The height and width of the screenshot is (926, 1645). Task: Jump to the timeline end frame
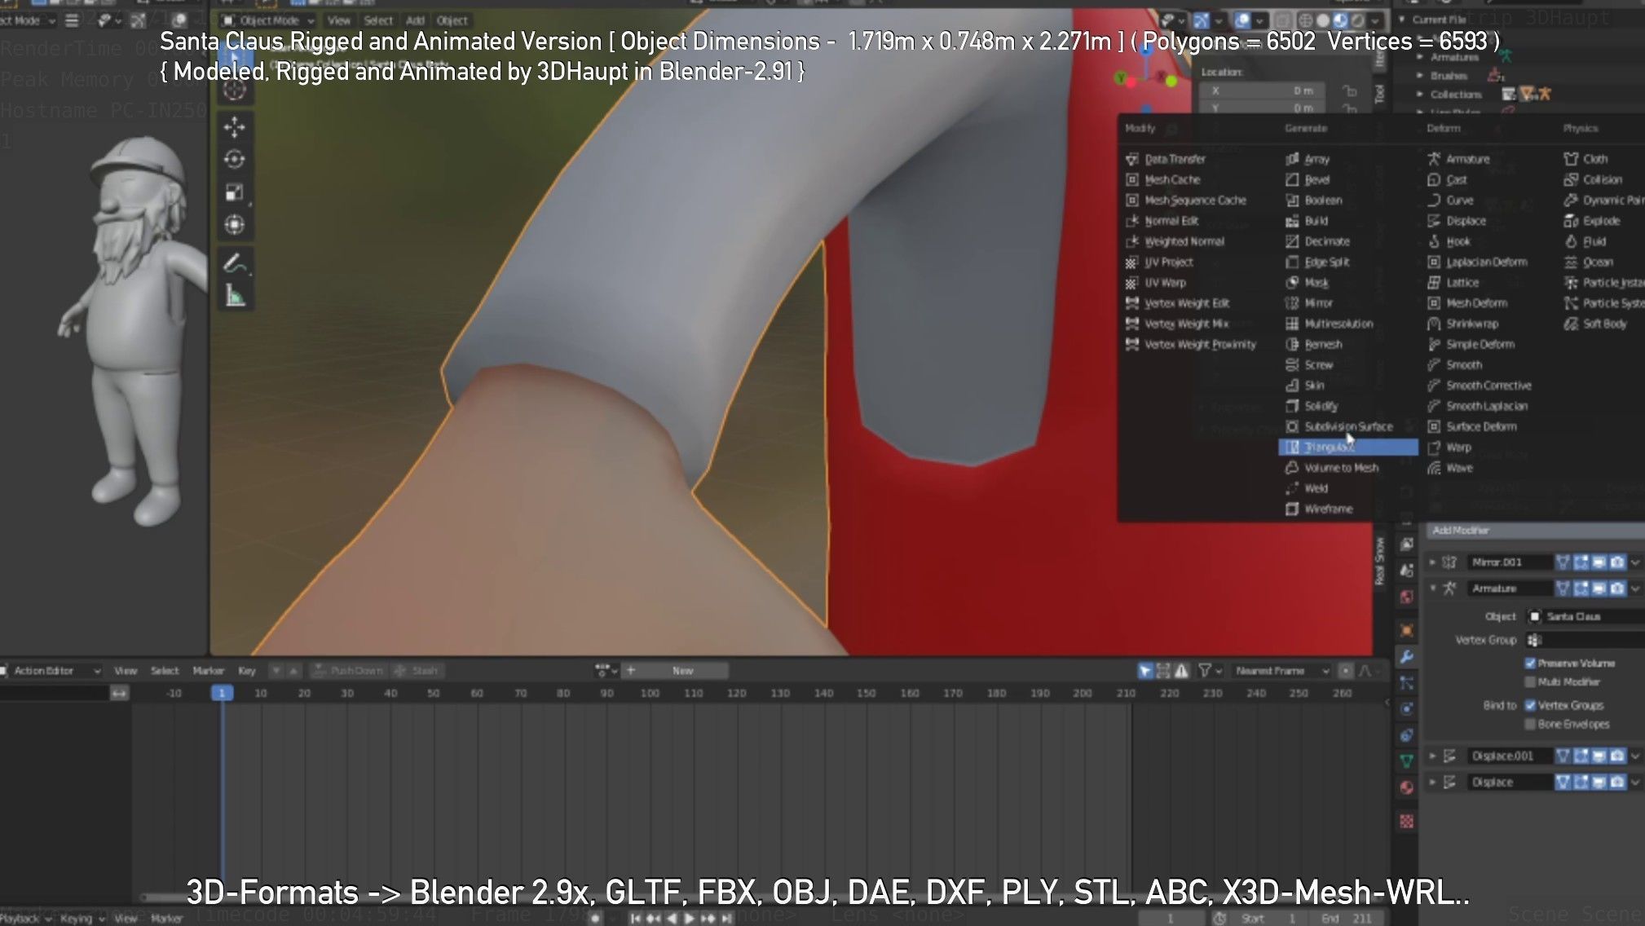pos(725,919)
